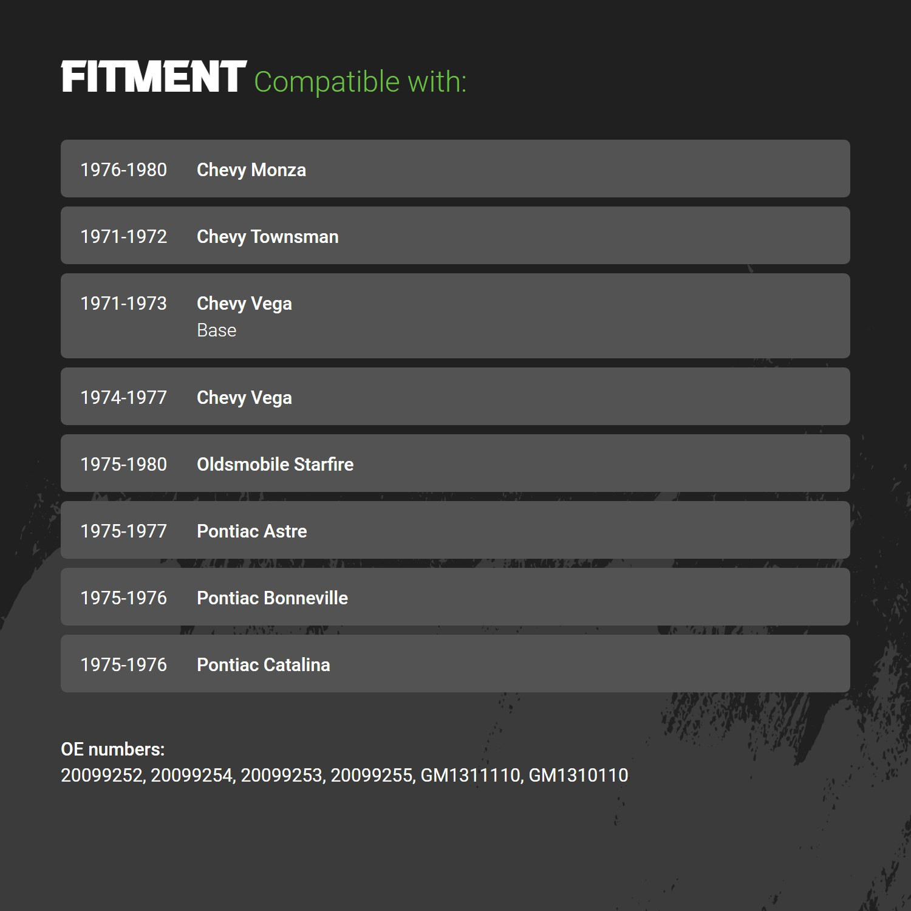The image size is (911, 911).
Task: Click the 1971-1972 year range
Action: [124, 237]
